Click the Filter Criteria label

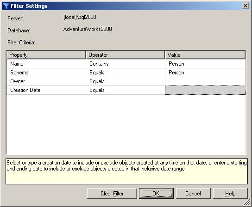21,43
